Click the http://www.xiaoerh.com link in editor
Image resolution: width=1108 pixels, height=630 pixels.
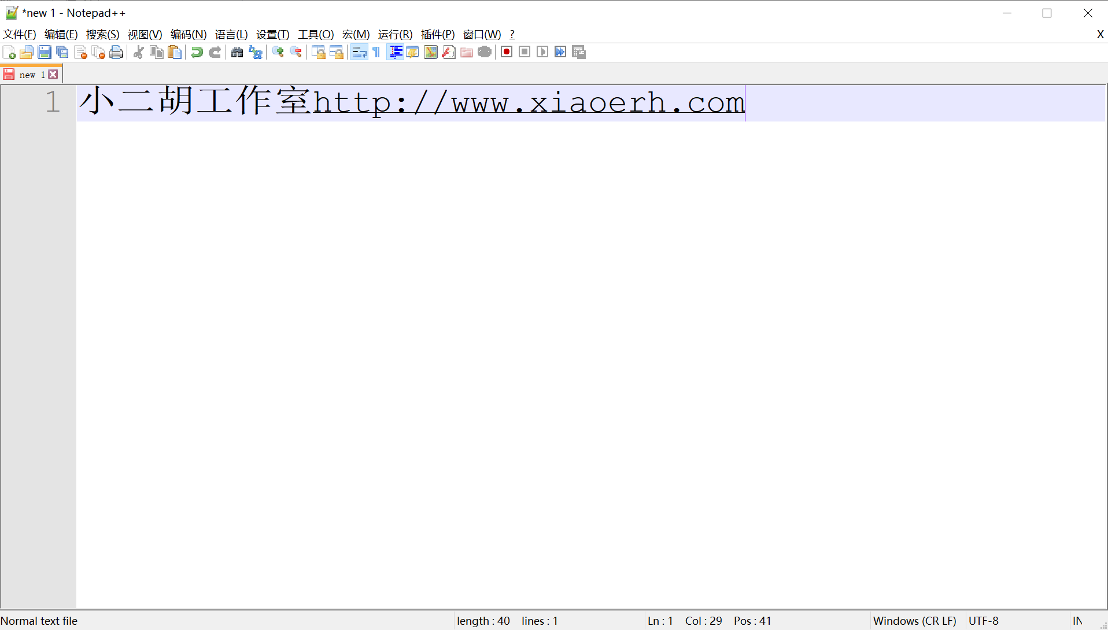point(529,103)
